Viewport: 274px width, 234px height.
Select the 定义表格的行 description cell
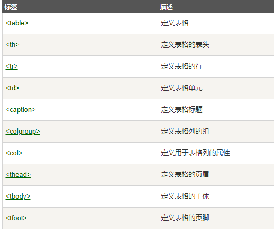tap(216, 67)
